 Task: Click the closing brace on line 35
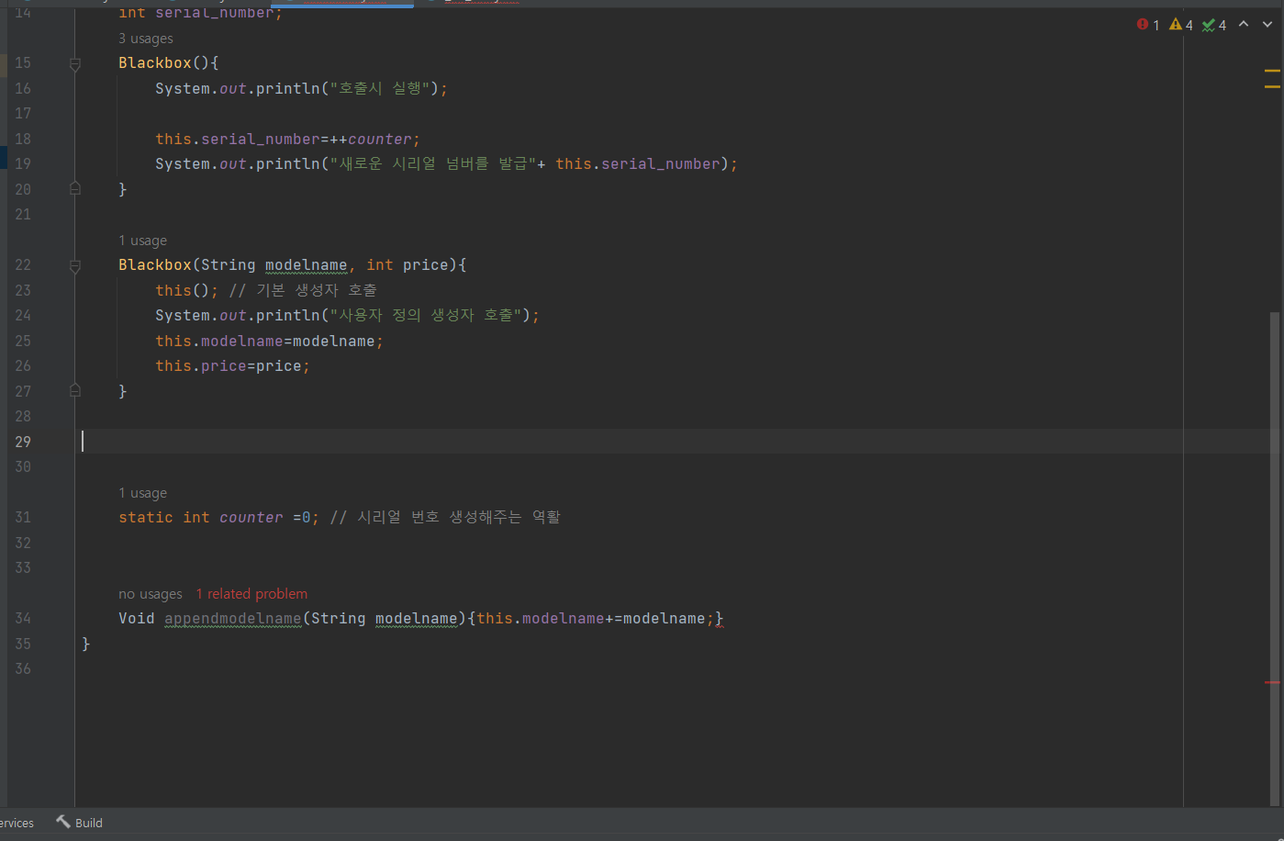pos(86,644)
